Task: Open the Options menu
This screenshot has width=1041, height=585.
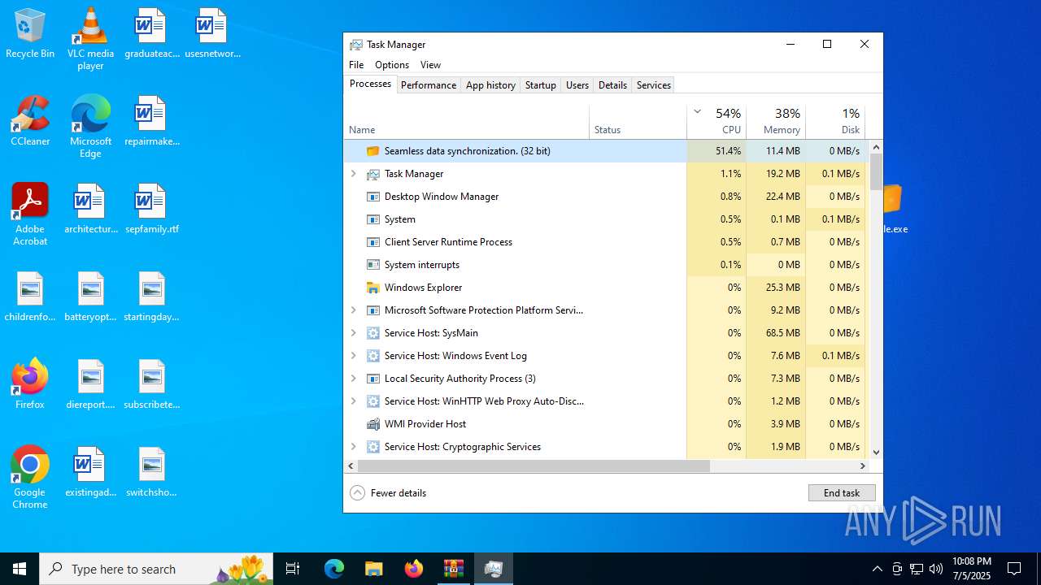Action: 392,65
